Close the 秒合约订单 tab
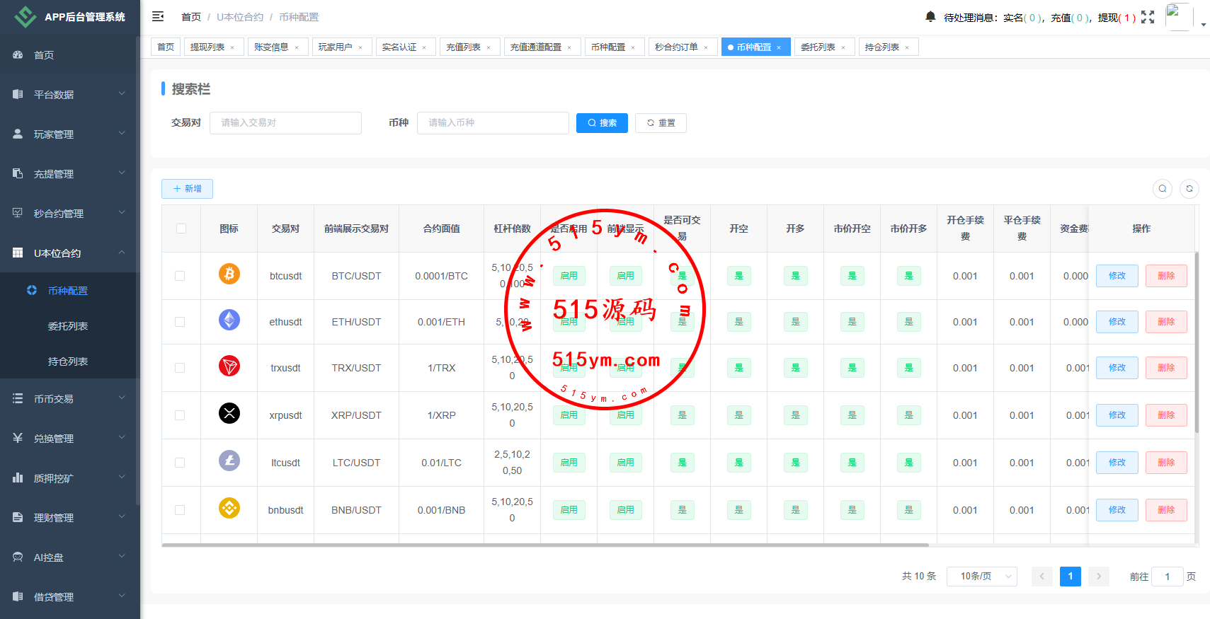Image resolution: width=1210 pixels, height=619 pixels. point(706,47)
